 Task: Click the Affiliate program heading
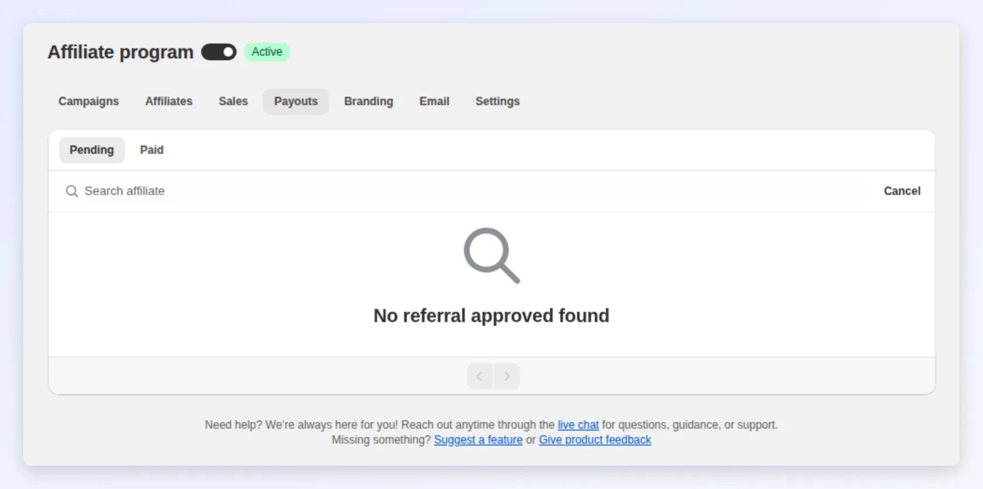point(121,52)
